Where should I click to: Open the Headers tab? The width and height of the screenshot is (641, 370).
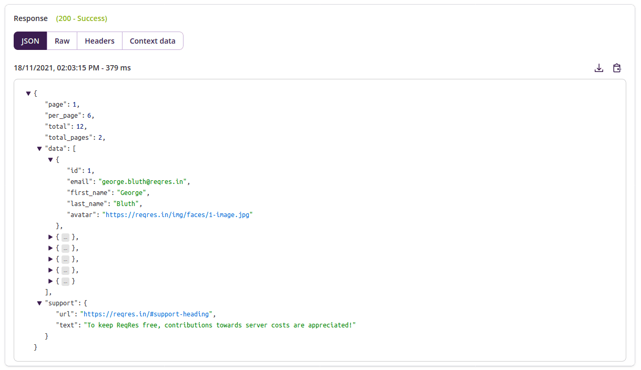(99, 40)
